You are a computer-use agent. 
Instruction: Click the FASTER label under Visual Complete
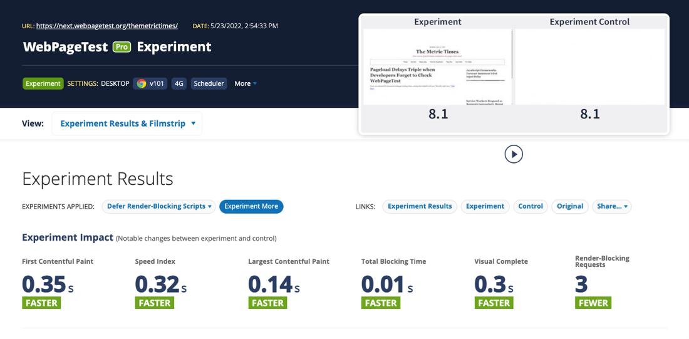[494, 303]
